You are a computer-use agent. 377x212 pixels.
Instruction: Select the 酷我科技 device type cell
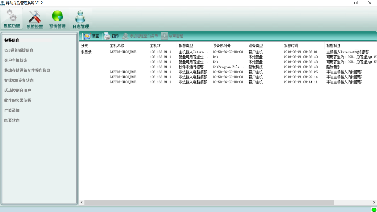click(x=256, y=67)
